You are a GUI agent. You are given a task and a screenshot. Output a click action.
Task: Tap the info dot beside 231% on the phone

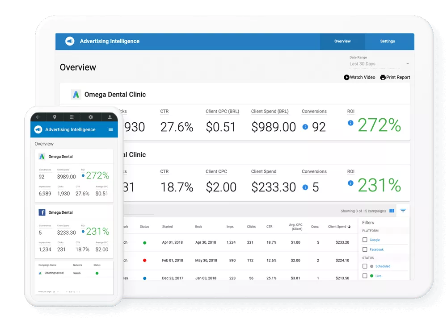83,232
